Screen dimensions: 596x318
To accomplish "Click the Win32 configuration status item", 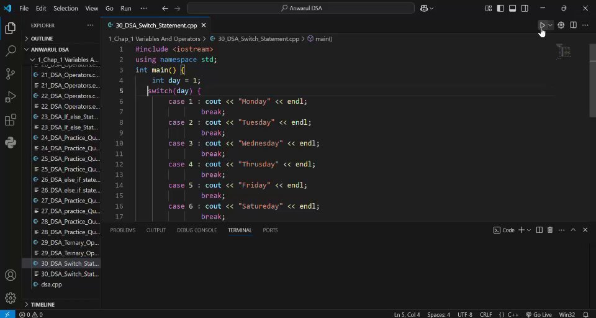I will [567, 314].
